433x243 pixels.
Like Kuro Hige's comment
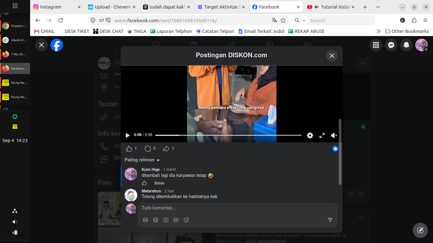click(x=144, y=183)
